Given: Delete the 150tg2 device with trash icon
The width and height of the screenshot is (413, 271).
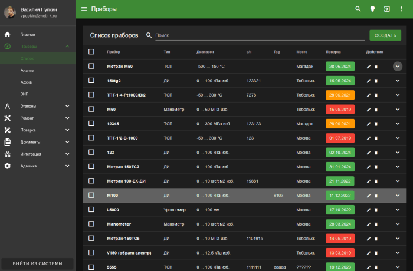Looking at the screenshot, I should click(376, 81).
